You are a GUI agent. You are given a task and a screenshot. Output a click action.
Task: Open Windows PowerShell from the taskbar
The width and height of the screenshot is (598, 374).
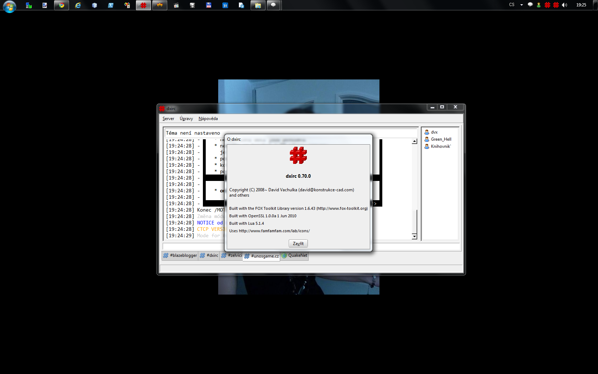[x=111, y=5]
